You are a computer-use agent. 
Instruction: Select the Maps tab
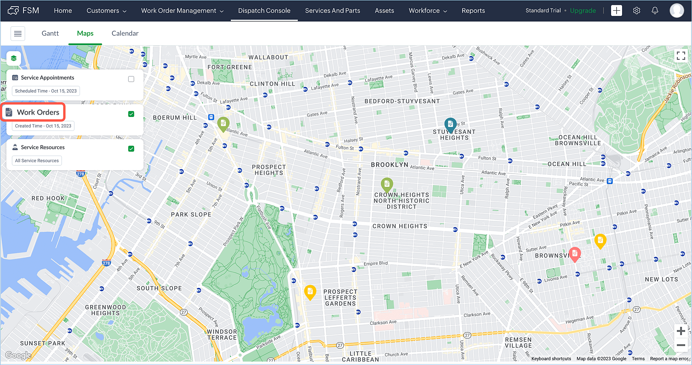click(x=85, y=33)
